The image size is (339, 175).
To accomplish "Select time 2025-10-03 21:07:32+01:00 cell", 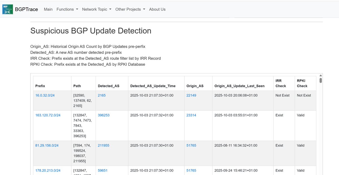I will click(x=156, y=126).
